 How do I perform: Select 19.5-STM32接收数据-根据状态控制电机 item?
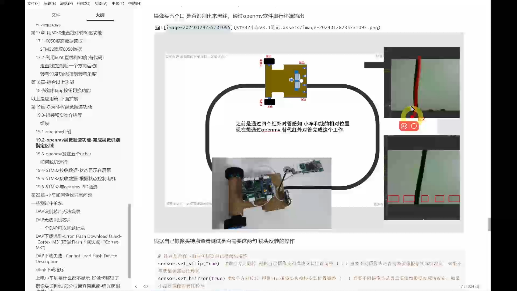(76, 179)
